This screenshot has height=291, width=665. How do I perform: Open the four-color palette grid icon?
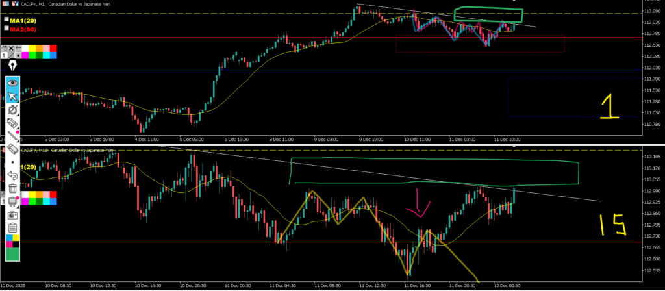13,241
